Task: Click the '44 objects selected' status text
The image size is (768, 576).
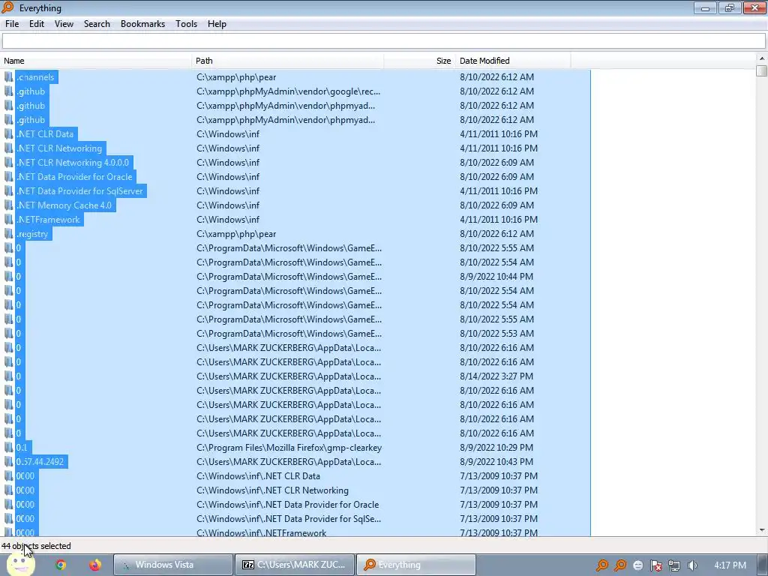Action: pyautogui.click(x=36, y=546)
